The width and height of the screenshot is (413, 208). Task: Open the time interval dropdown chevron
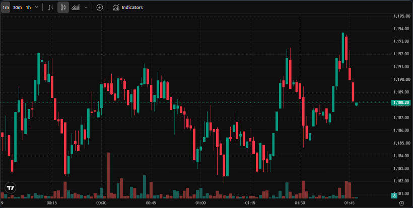[x=37, y=8]
